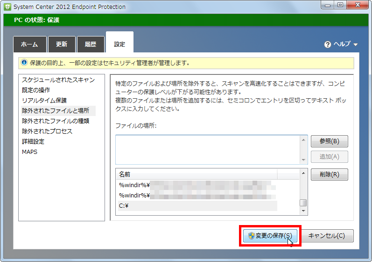372x262 pixels.
Task: Select 既定の操作 in the settings list
Action: click(x=36, y=90)
